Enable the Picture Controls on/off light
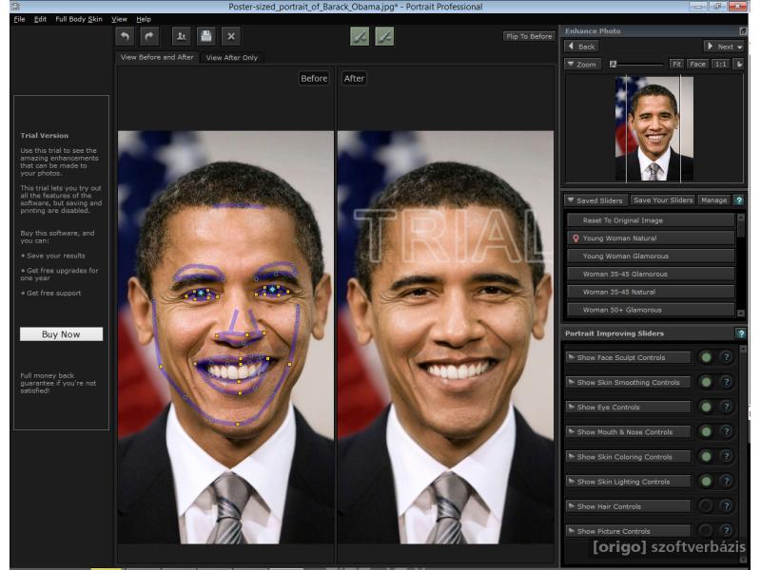The image size is (761, 570). (x=706, y=531)
